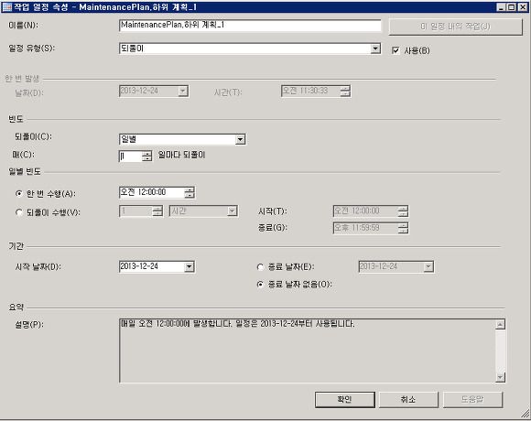
Task: Click the 되풀이 수행 interval spinner
Action: point(157,210)
